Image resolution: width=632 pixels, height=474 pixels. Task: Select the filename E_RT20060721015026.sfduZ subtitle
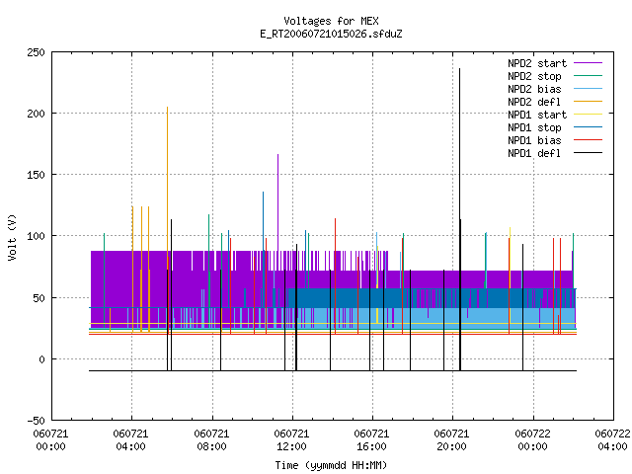point(331,34)
